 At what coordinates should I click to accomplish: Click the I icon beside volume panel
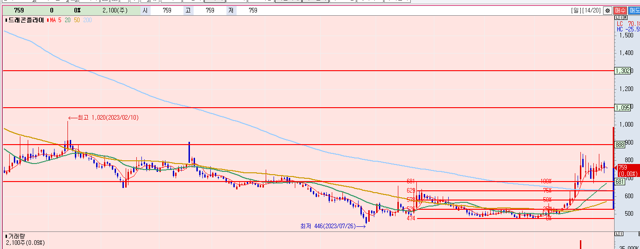620,234
